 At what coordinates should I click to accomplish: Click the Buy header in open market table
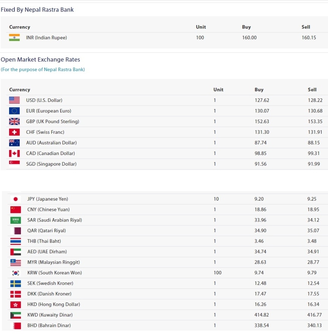(259, 90)
